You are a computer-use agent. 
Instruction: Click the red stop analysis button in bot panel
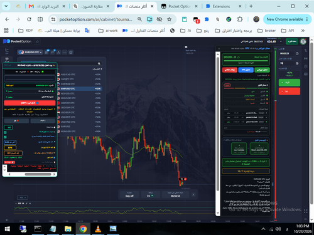coord(230,70)
